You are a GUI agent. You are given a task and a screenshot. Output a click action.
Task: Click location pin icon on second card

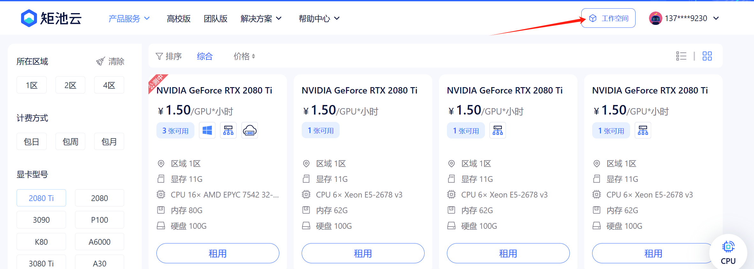[x=306, y=164]
